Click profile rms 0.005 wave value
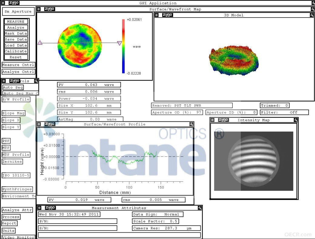 153,200
